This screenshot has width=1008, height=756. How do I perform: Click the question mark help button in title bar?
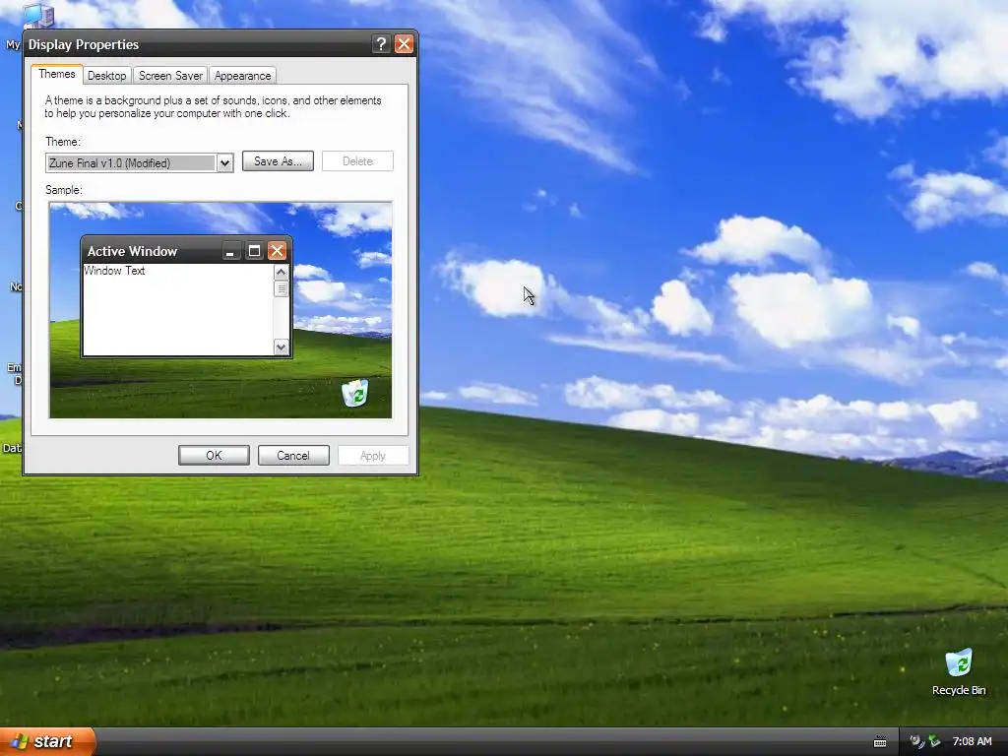pyautogui.click(x=381, y=43)
